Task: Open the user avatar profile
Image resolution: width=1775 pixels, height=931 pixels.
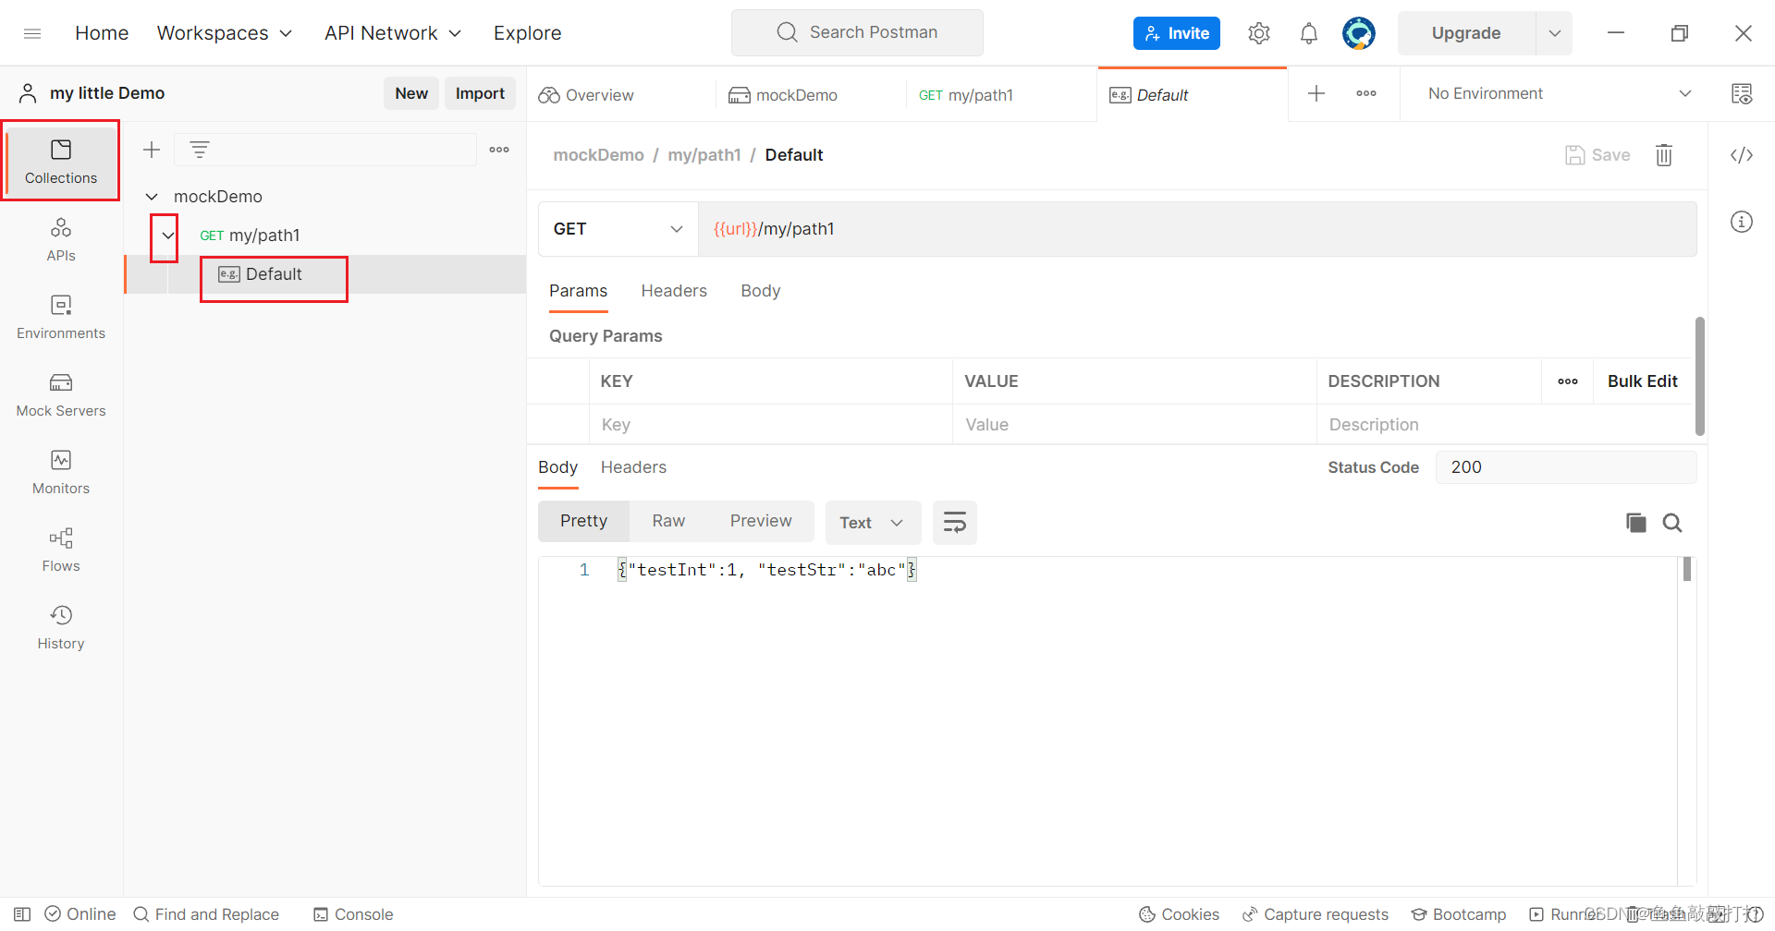Action: (1358, 33)
